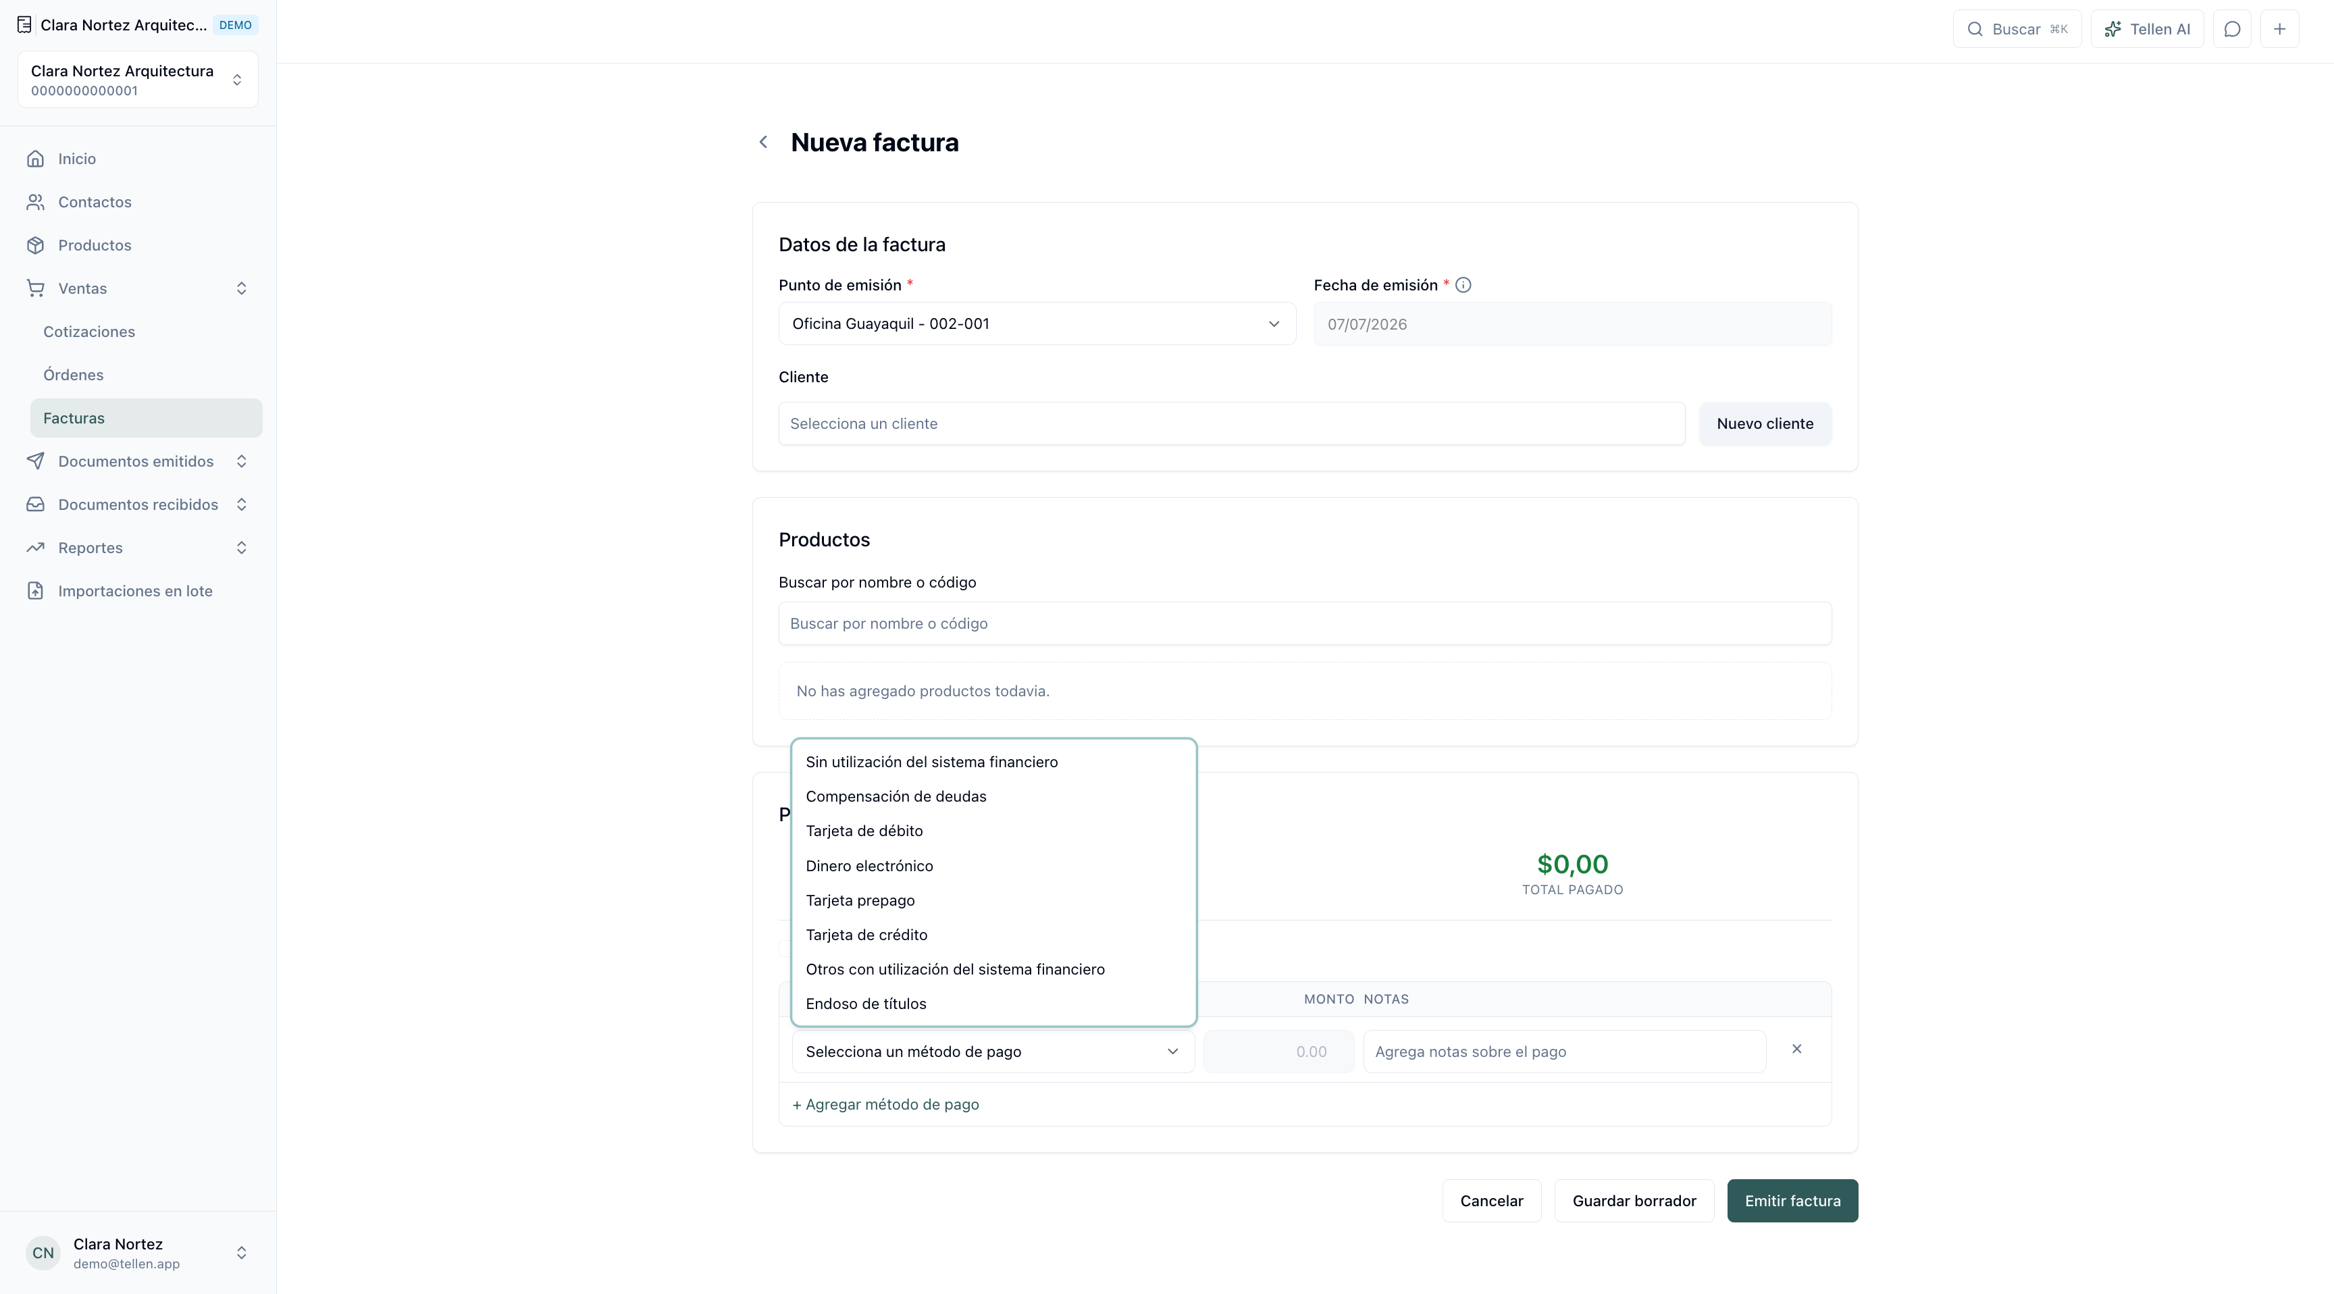The image size is (2334, 1294).
Task: Click the Reportes trend icon
Action: pos(35,547)
